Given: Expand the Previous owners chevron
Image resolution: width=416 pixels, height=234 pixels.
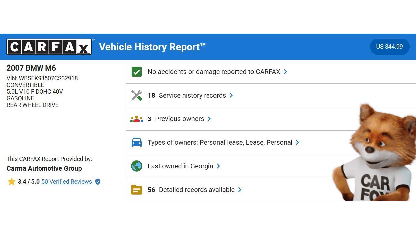Looking at the screenshot, I should (x=209, y=119).
